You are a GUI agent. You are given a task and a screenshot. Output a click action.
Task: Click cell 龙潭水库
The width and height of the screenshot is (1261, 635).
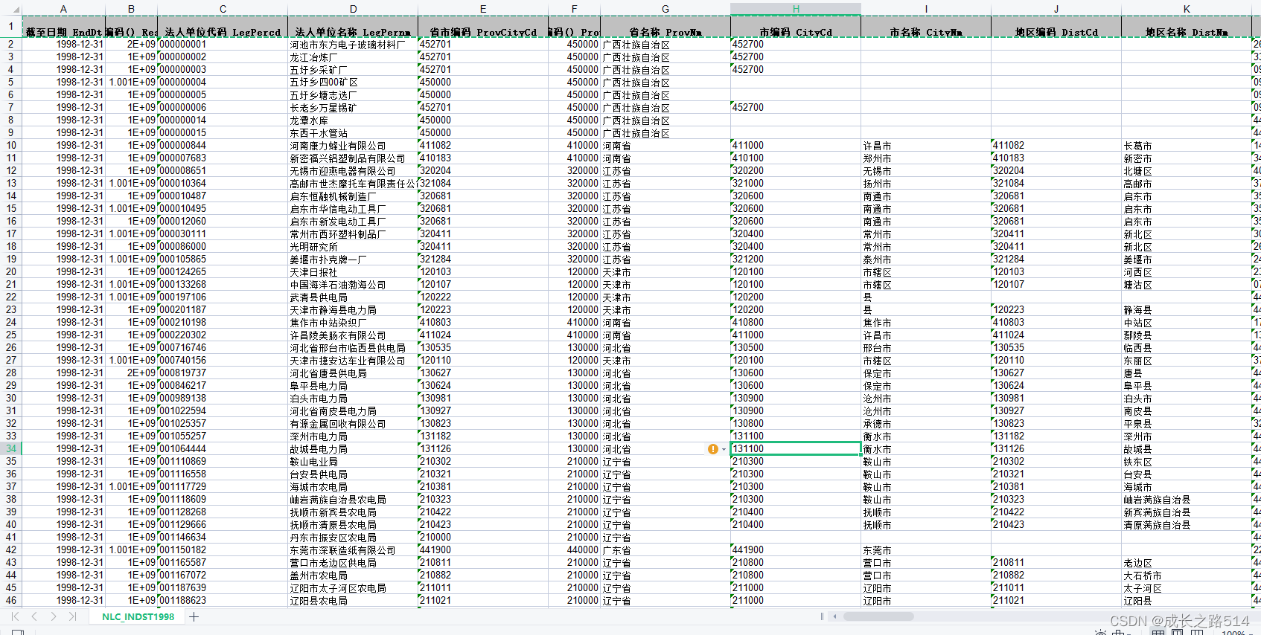(x=353, y=120)
